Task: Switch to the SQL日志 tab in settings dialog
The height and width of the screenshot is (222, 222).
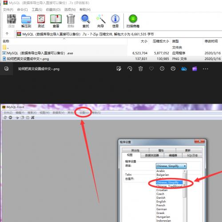Action: (192, 155)
